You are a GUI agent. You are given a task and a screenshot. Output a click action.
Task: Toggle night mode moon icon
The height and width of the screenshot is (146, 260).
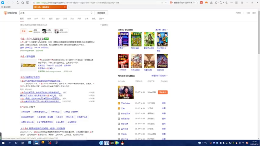click(x=227, y=3)
